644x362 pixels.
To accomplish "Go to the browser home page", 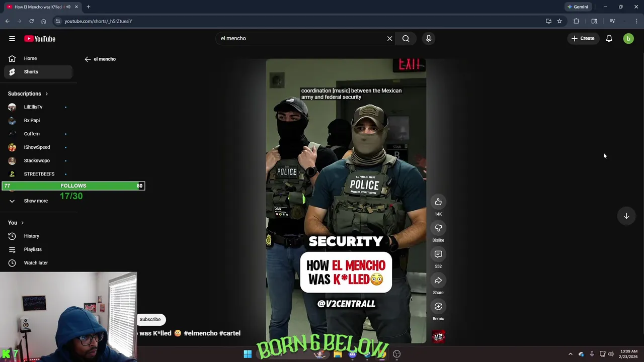I will 43,21.
